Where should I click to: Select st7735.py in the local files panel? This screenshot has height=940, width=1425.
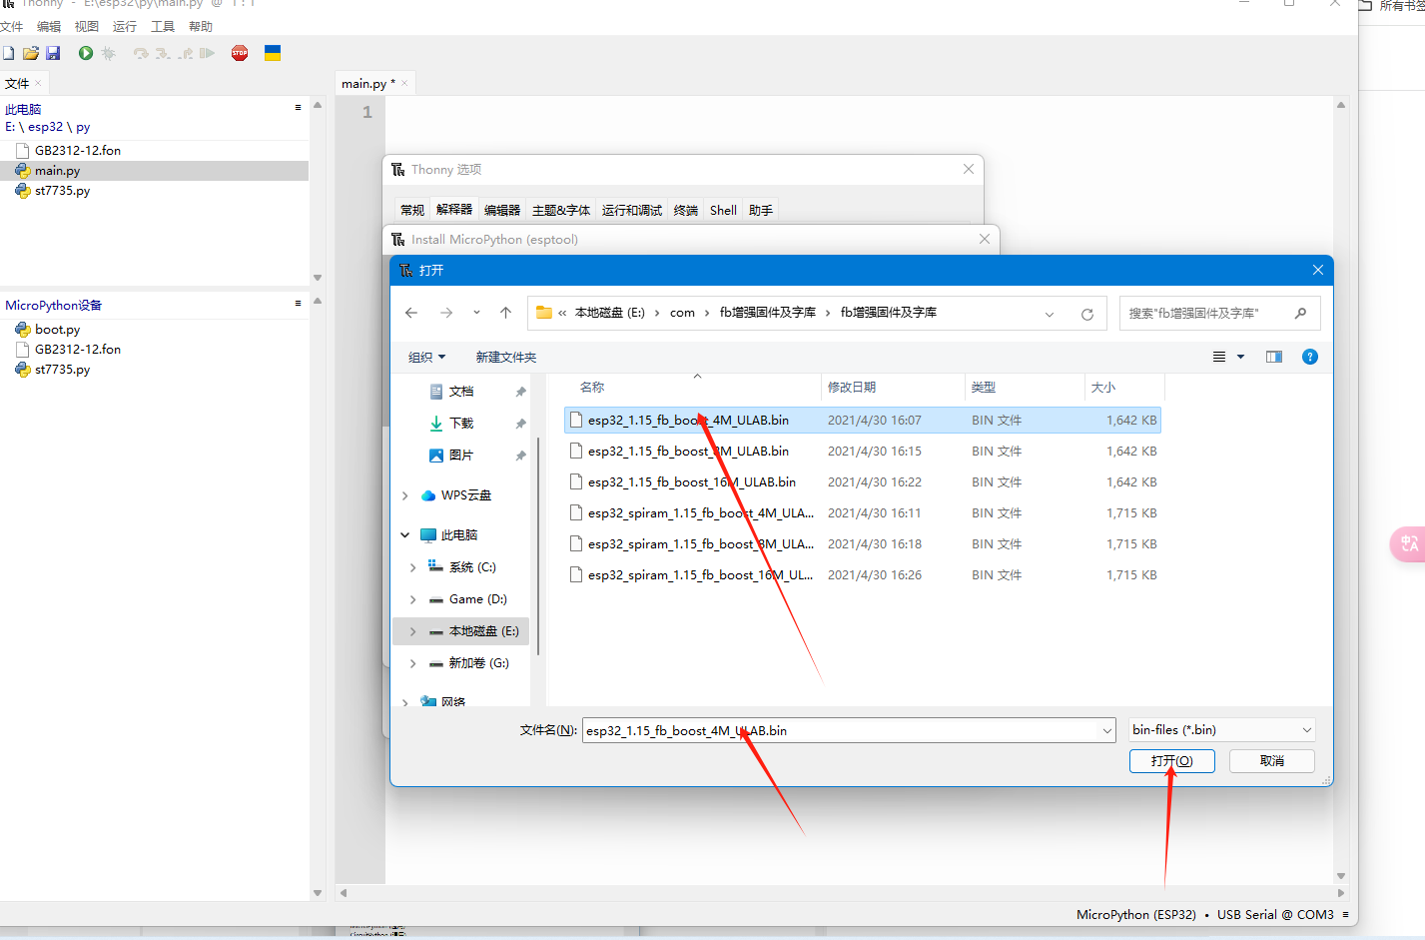[x=62, y=191]
